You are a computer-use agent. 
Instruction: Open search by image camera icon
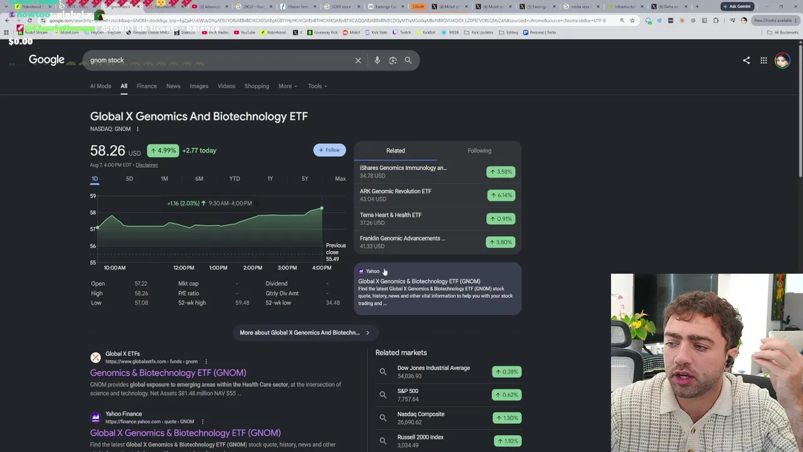(x=393, y=60)
